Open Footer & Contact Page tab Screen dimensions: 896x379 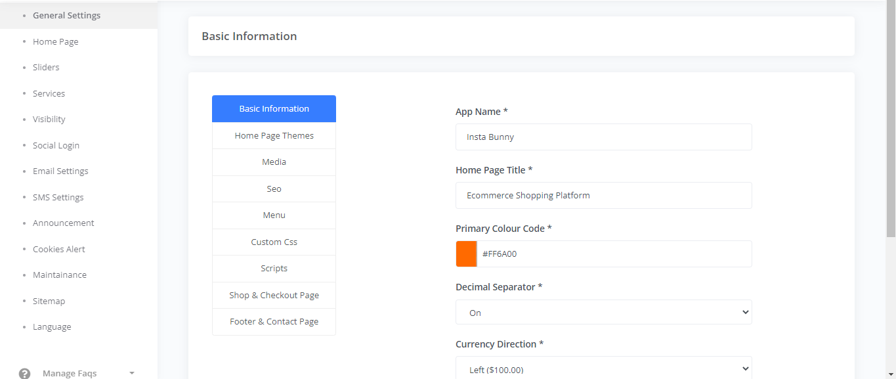pos(274,322)
